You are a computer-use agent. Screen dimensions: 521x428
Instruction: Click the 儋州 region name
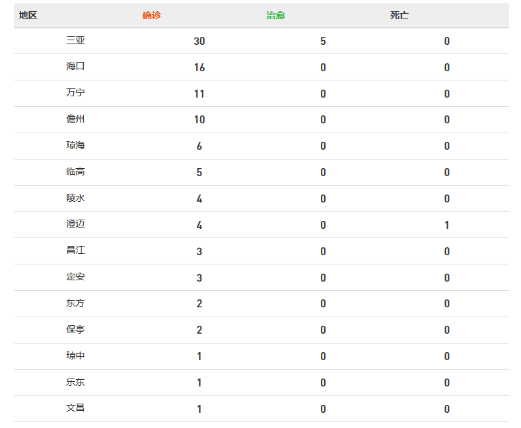75,119
